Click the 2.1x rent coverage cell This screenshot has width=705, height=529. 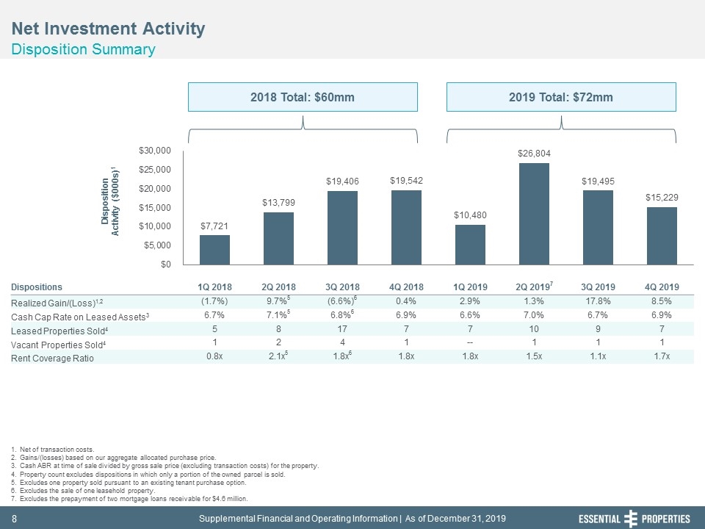click(x=279, y=356)
